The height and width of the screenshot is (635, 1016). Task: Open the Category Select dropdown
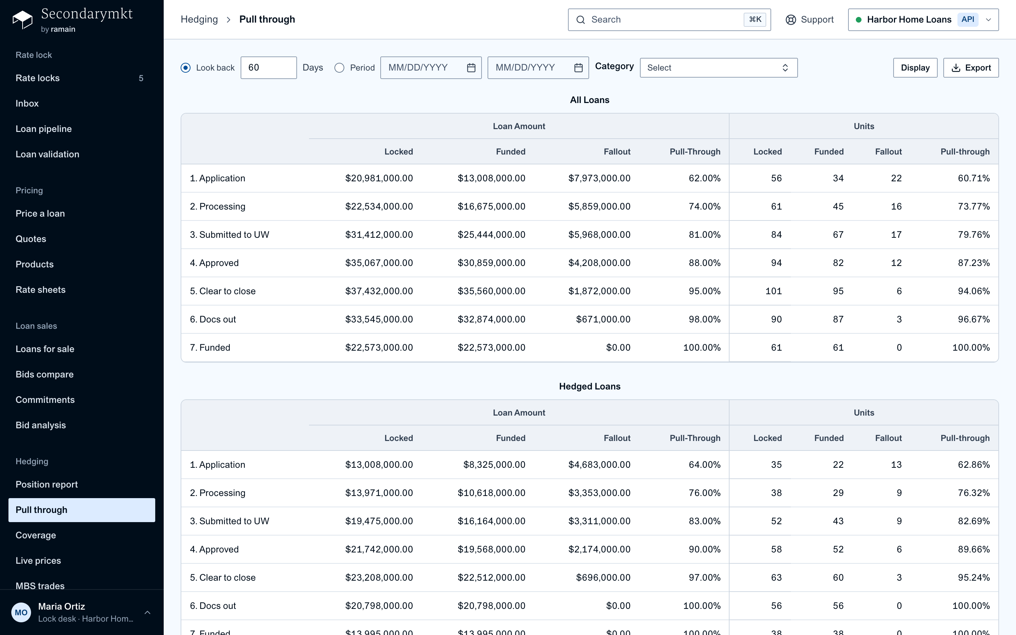(718, 68)
